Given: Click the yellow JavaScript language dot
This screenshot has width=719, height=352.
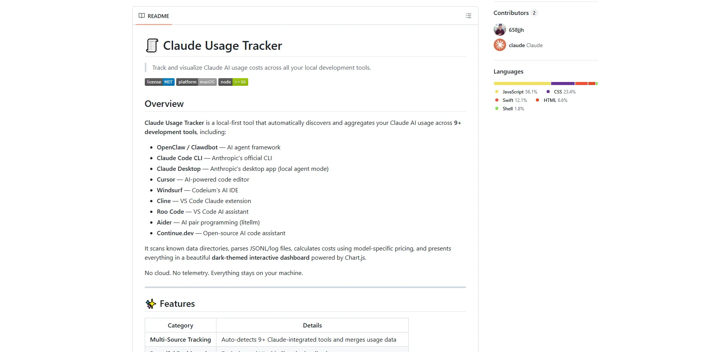Looking at the screenshot, I should [x=496, y=92].
